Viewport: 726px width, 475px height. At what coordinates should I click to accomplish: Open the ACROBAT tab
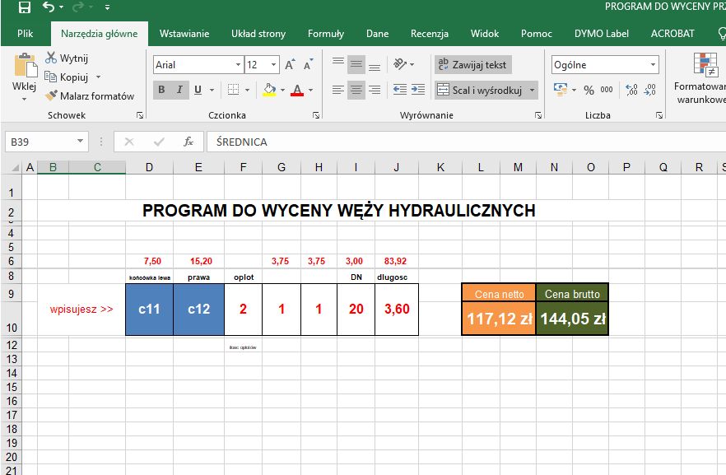point(672,33)
